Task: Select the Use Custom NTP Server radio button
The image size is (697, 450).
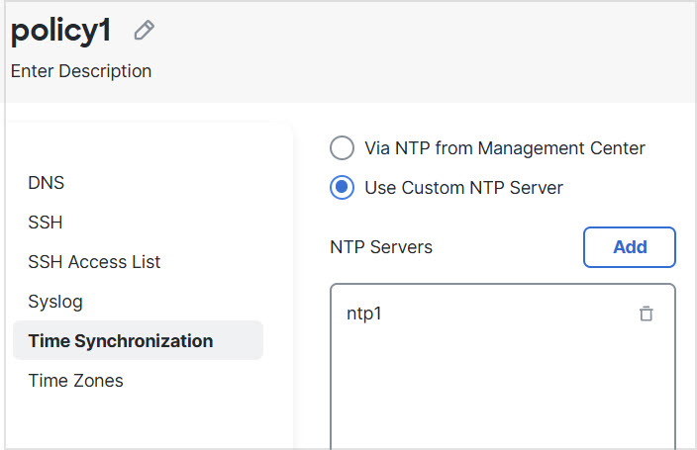Action: click(x=342, y=187)
